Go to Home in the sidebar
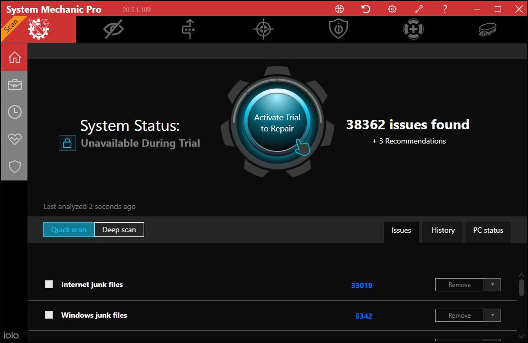528x343 pixels. (x=14, y=57)
